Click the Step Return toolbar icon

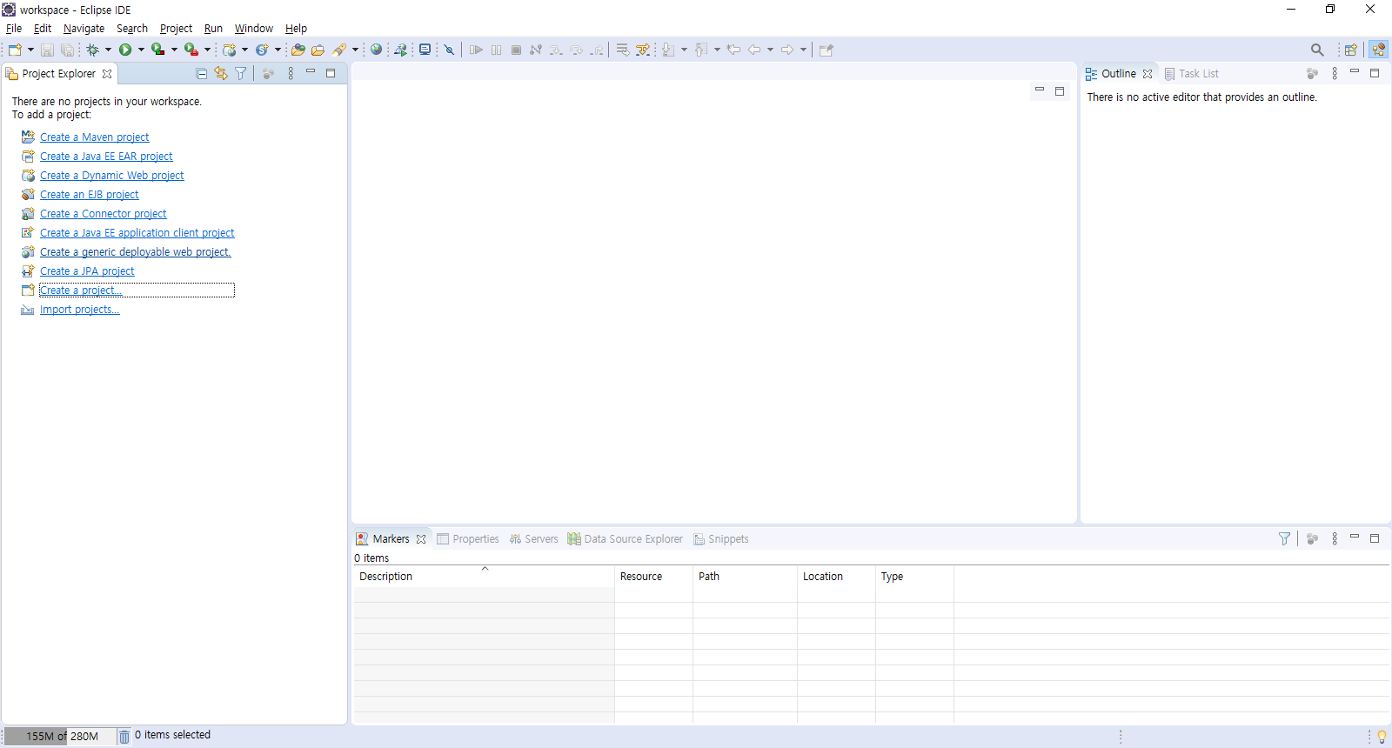click(x=596, y=50)
